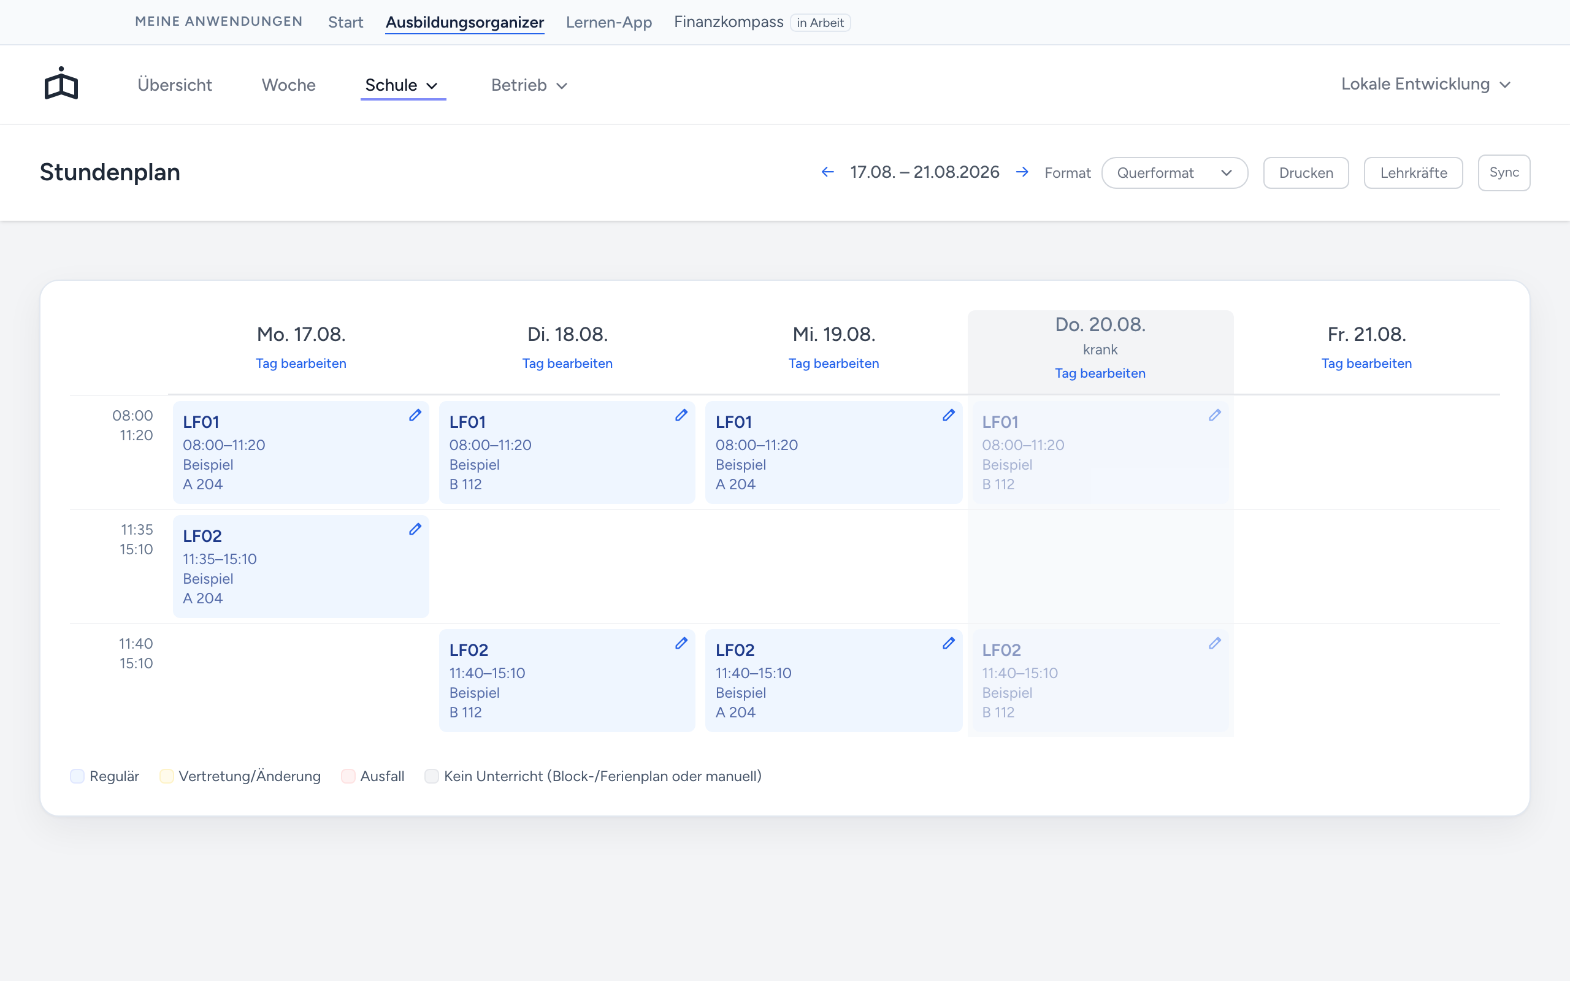1570x981 pixels.
Task: Open the Querformat format selector
Action: pyautogui.click(x=1174, y=172)
